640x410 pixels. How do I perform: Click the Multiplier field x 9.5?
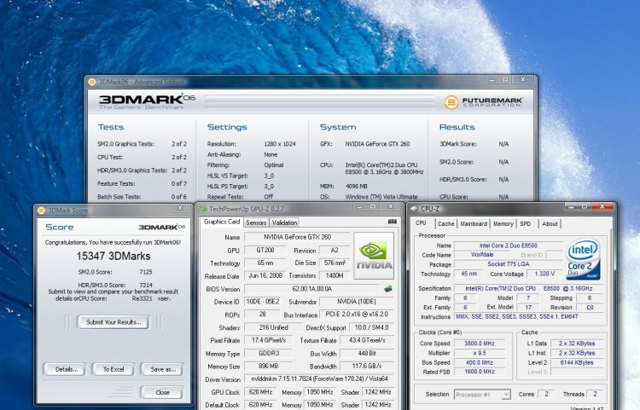point(480,353)
